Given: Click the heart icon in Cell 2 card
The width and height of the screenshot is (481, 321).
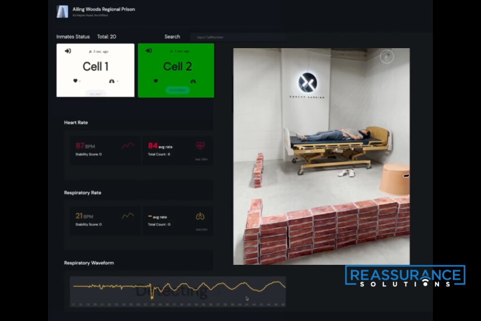Looking at the screenshot, I should [x=156, y=81].
